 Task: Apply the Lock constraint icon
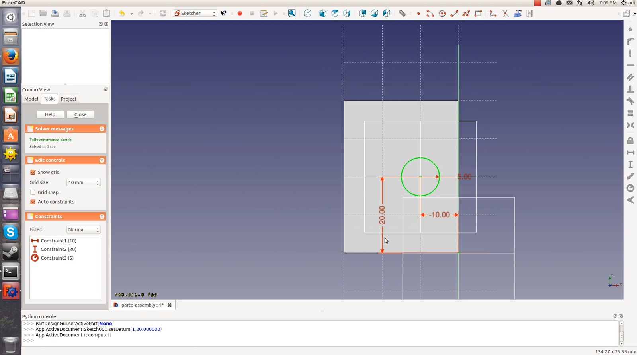[630, 140]
